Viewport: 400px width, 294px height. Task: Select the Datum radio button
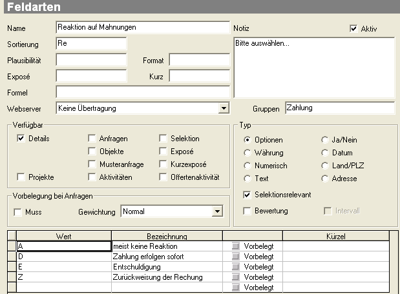(325, 153)
